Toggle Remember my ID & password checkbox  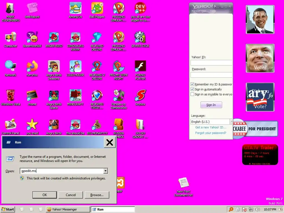point(192,84)
